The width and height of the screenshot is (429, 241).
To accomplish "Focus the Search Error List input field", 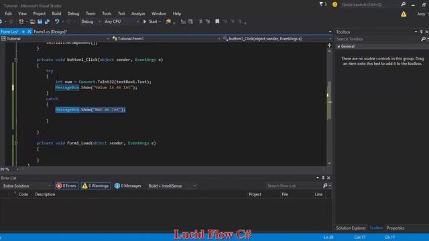I will tap(294, 186).
